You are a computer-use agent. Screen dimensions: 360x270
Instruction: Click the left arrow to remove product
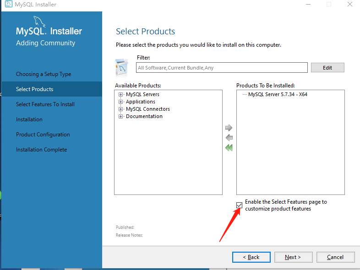point(229,138)
